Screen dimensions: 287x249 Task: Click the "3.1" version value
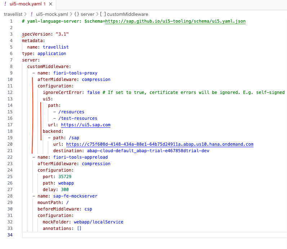point(62,34)
